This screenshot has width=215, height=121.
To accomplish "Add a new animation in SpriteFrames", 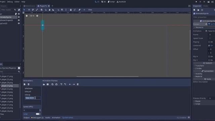I will 25,84.
